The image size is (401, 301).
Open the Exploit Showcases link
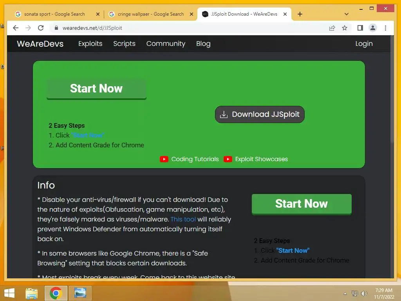pos(261,159)
